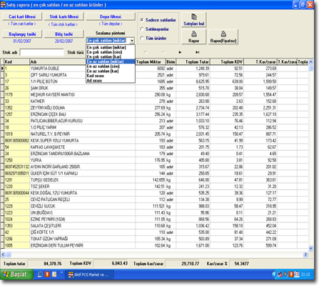Jump to first record navigation arrow
The height and width of the screenshot is (286, 321).
tap(146, 52)
